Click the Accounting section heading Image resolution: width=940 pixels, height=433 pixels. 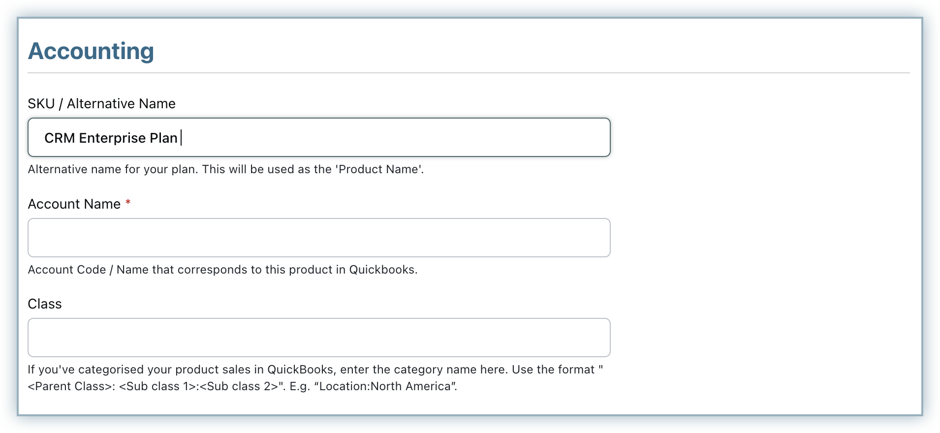(91, 51)
